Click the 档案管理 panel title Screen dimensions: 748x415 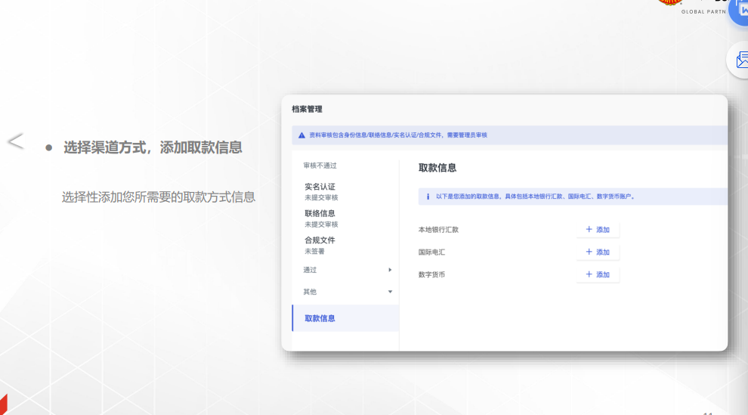point(307,110)
